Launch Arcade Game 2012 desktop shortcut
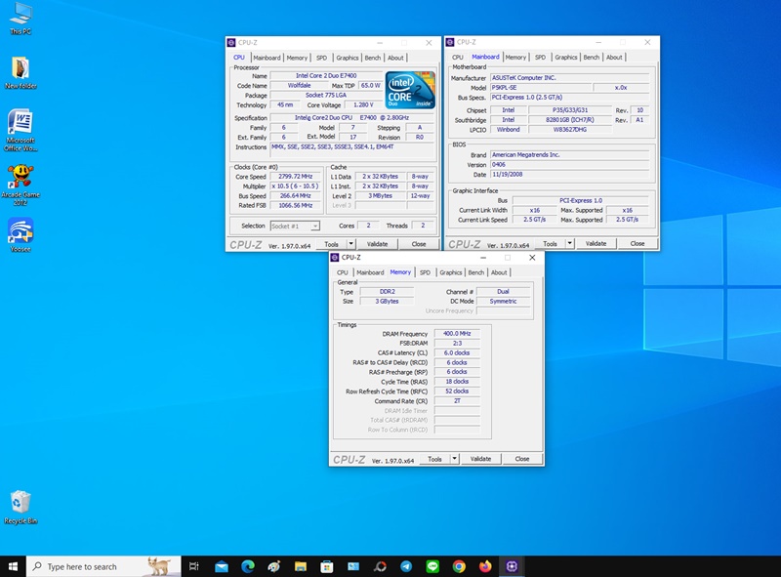The width and height of the screenshot is (781, 577). (x=21, y=185)
